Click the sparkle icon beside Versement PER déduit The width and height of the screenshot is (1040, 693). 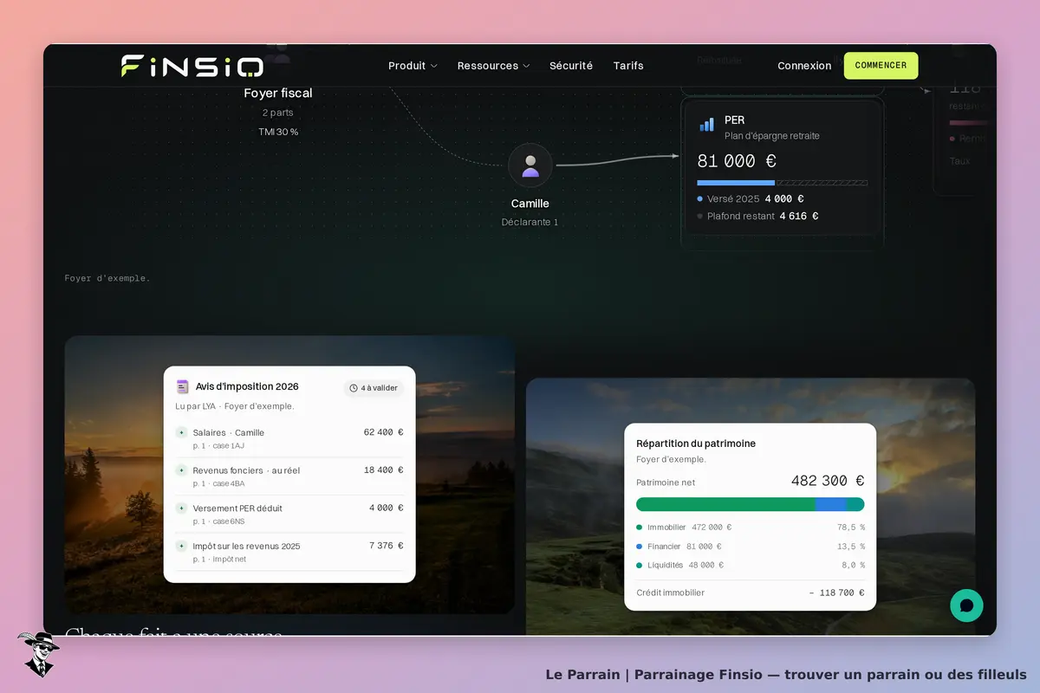[x=181, y=508]
